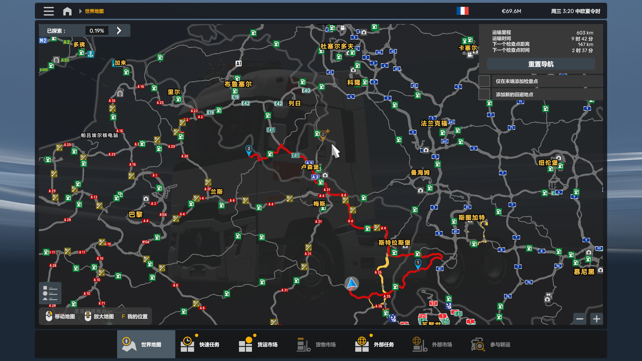Click the 斯图加特 city label
Image resolution: width=642 pixels, height=361 pixels.
pos(472,218)
